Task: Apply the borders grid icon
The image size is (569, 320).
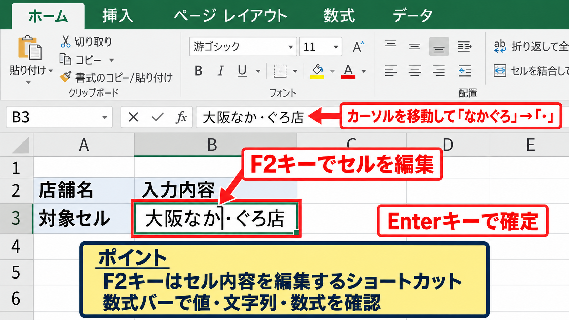Action: [x=280, y=71]
